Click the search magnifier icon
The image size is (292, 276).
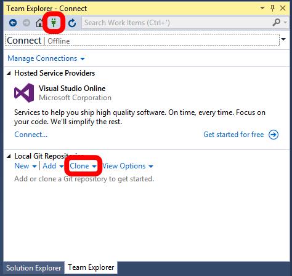tap(277, 22)
